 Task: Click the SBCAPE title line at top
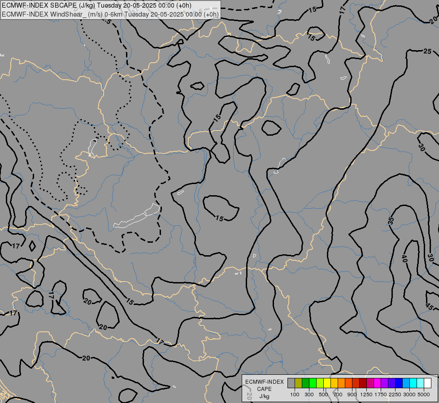click(96, 5)
